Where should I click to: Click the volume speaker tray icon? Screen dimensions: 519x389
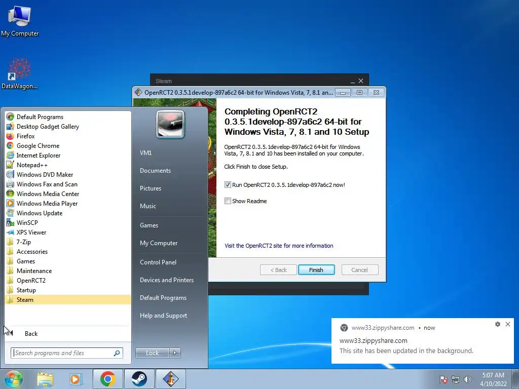(467, 379)
